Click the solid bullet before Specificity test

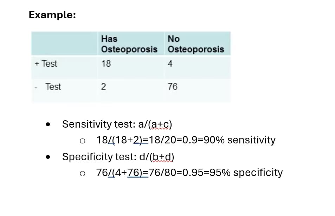[47, 157]
